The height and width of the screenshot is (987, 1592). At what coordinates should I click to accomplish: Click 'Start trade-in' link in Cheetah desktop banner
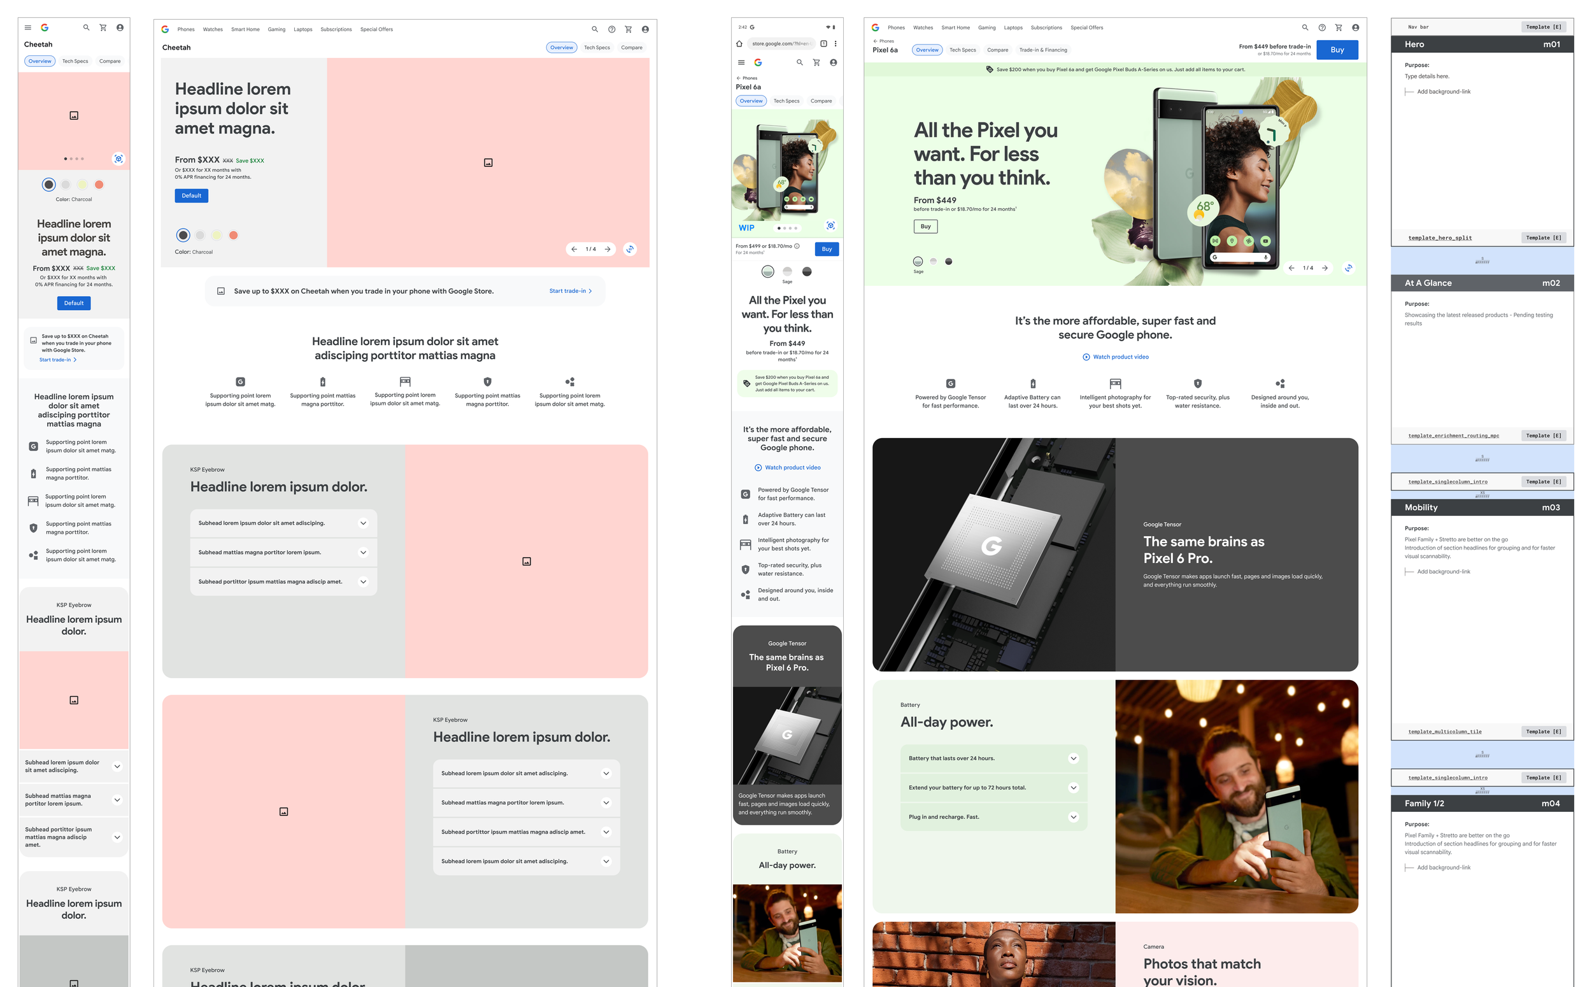click(570, 291)
